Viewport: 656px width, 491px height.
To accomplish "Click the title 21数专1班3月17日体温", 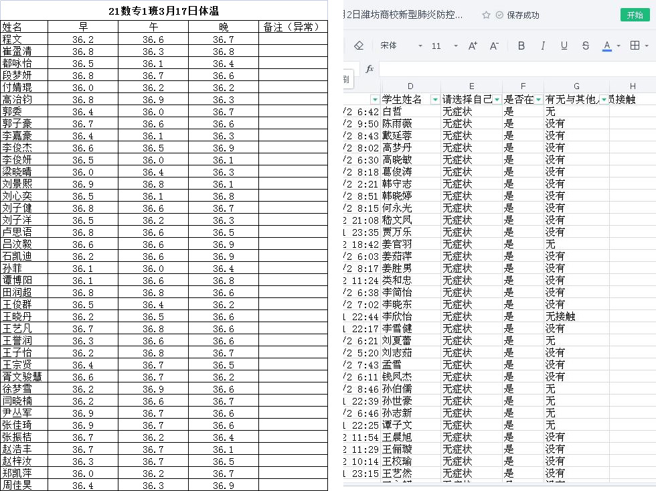I will [163, 11].
